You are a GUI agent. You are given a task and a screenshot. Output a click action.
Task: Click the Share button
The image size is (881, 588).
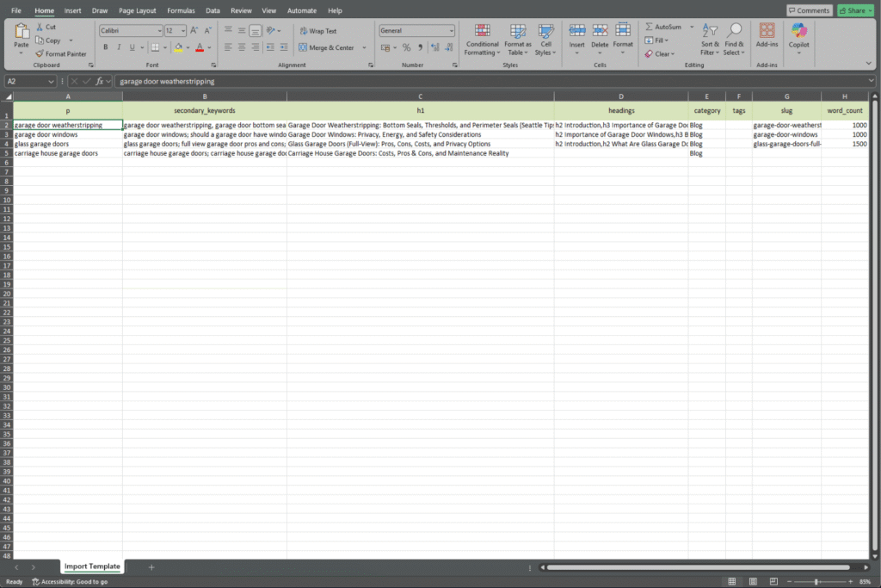[x=853, y=9]
